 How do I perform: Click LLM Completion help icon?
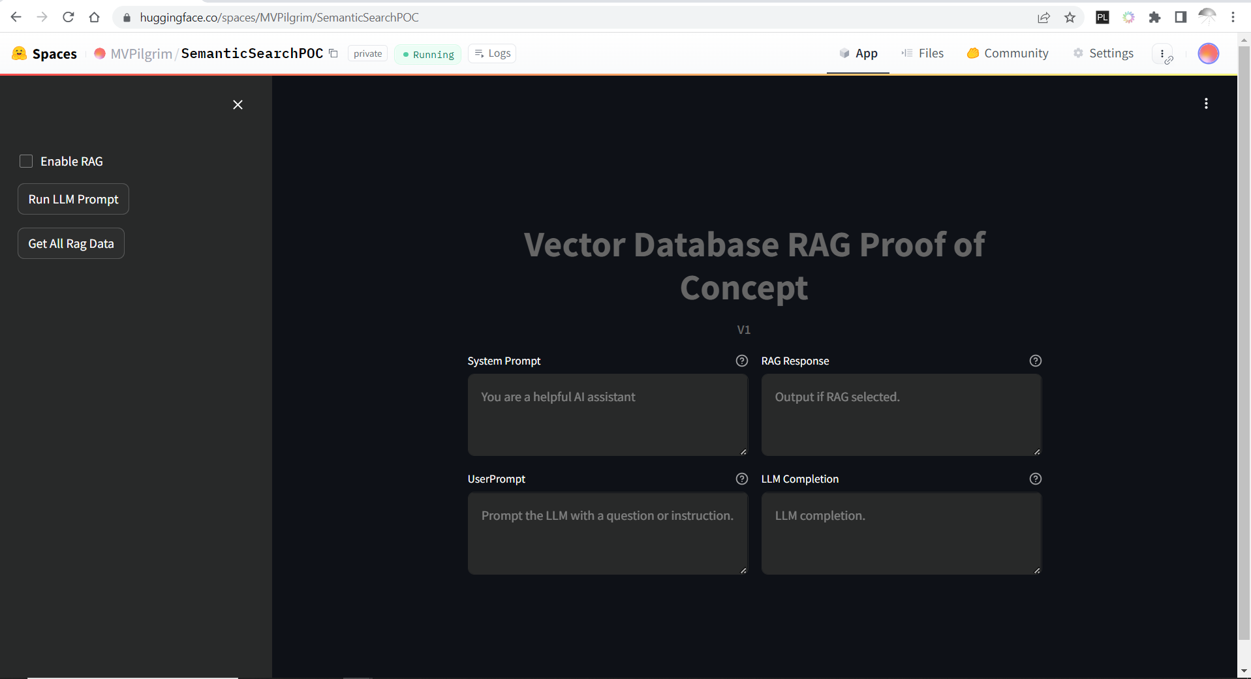[x=1035, y=479]
